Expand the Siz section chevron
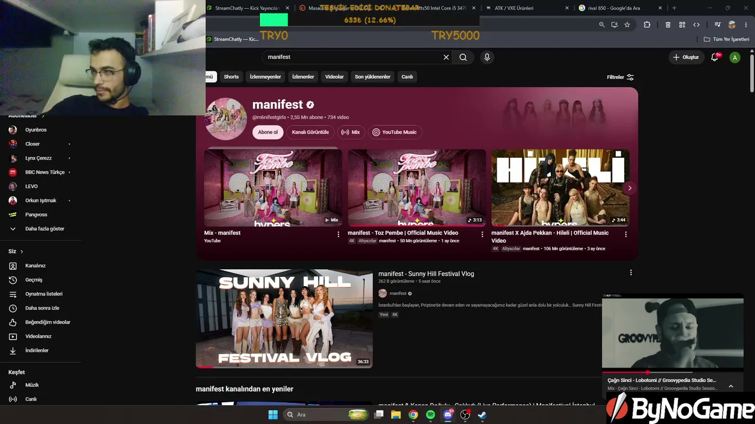The width and height of the screenshot is (755, 424). 22,251
